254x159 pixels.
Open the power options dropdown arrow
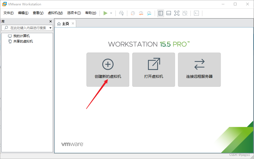pyautogui.click(x=111, y=13)
